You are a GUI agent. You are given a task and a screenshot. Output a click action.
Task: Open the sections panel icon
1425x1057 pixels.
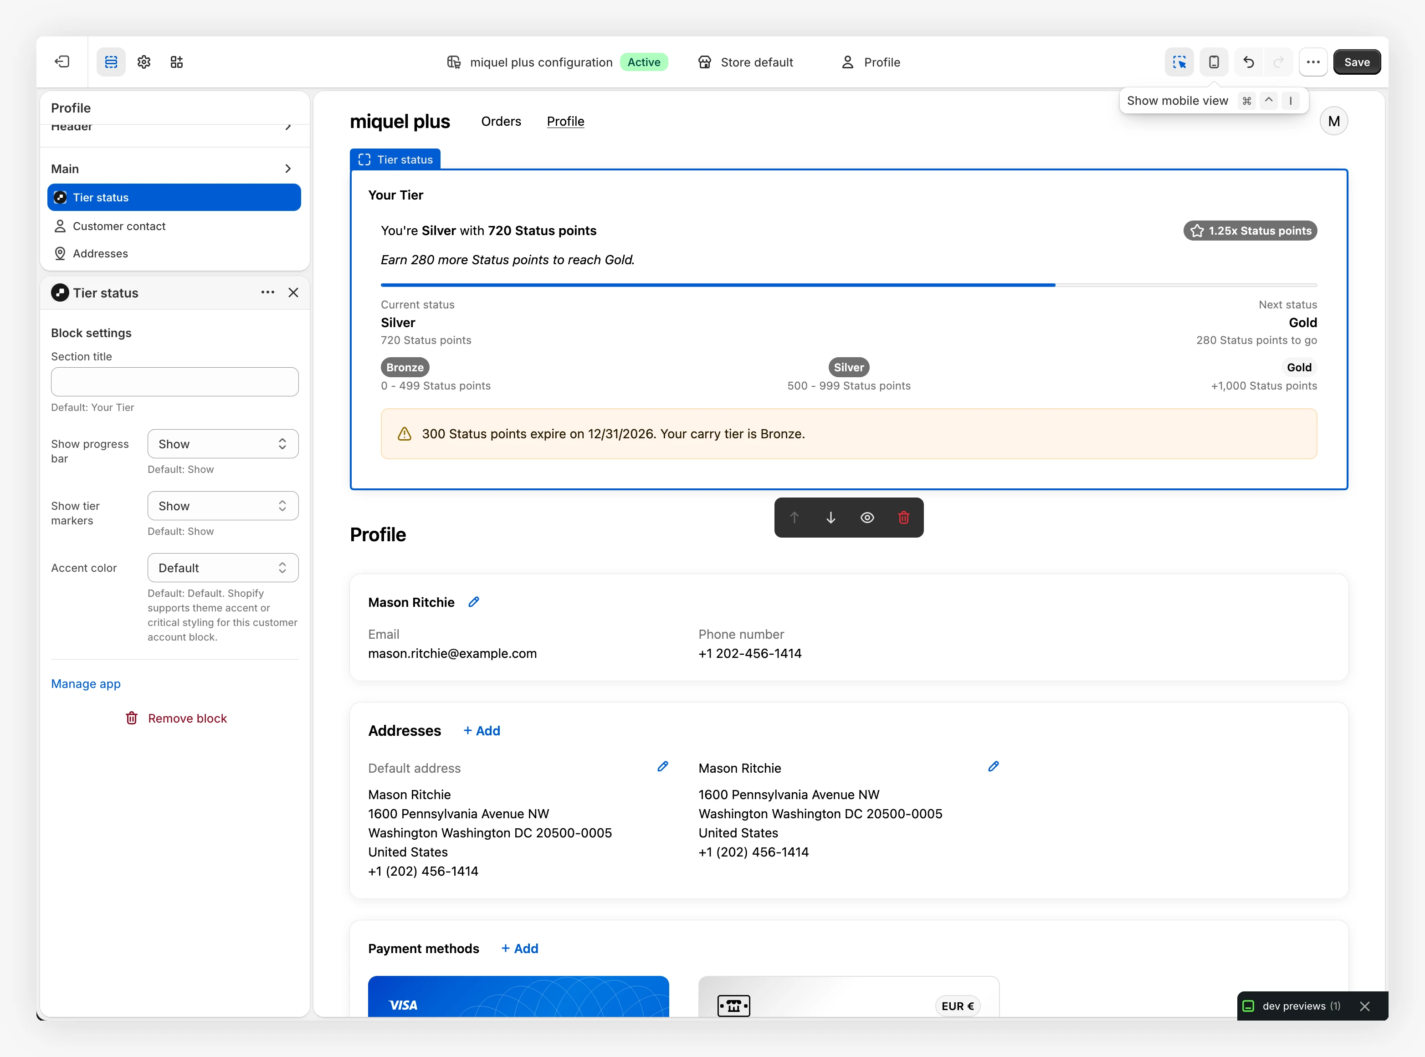click(111, 62)
